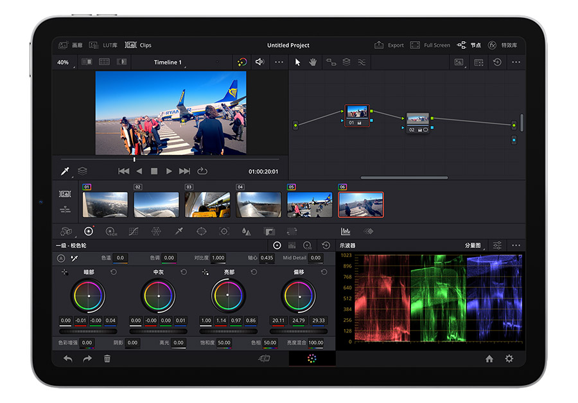The width and height of the screenshot is (578, 403).
Task: Show the scopes panel icon
Action: (346, 231)
